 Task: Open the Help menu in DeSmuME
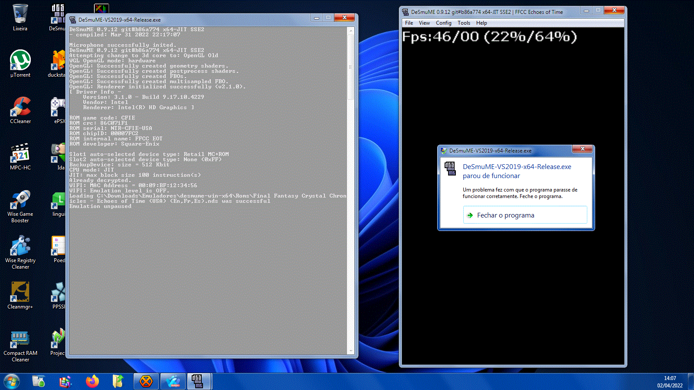pyautogui.click(x=481, y=23)
